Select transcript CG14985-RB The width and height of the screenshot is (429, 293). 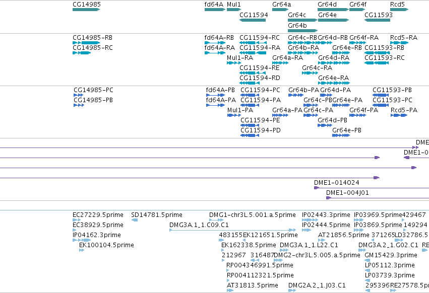coord(86,43)
